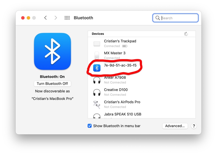This screenshot has width=217, height=155.
Task: Click inside the Search field
Action: pos(176,18)
